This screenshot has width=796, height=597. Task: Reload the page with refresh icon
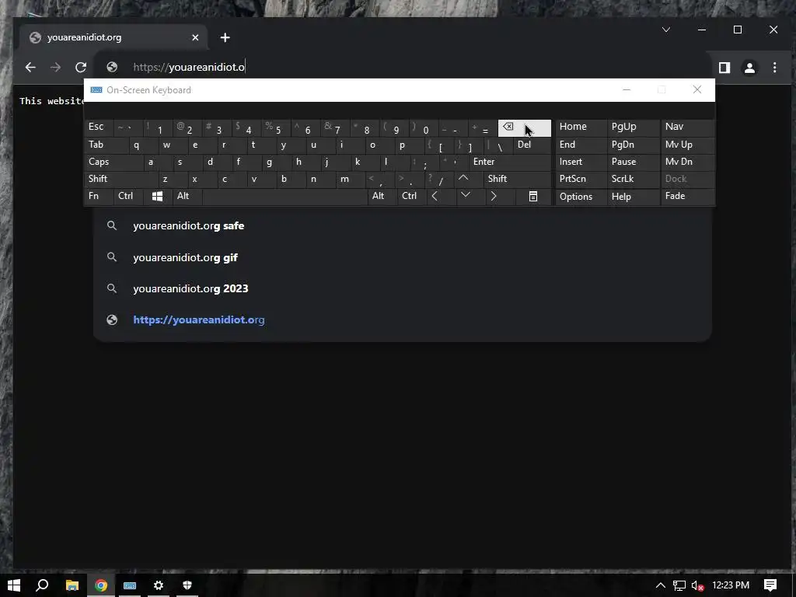pos(81,67)
